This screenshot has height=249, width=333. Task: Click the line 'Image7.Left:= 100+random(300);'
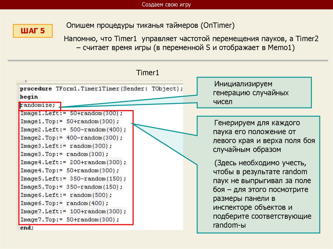click(x=73, y=211)
